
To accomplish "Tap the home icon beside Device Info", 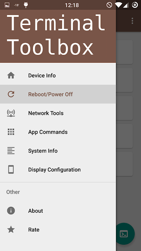I will pos(11,75).
